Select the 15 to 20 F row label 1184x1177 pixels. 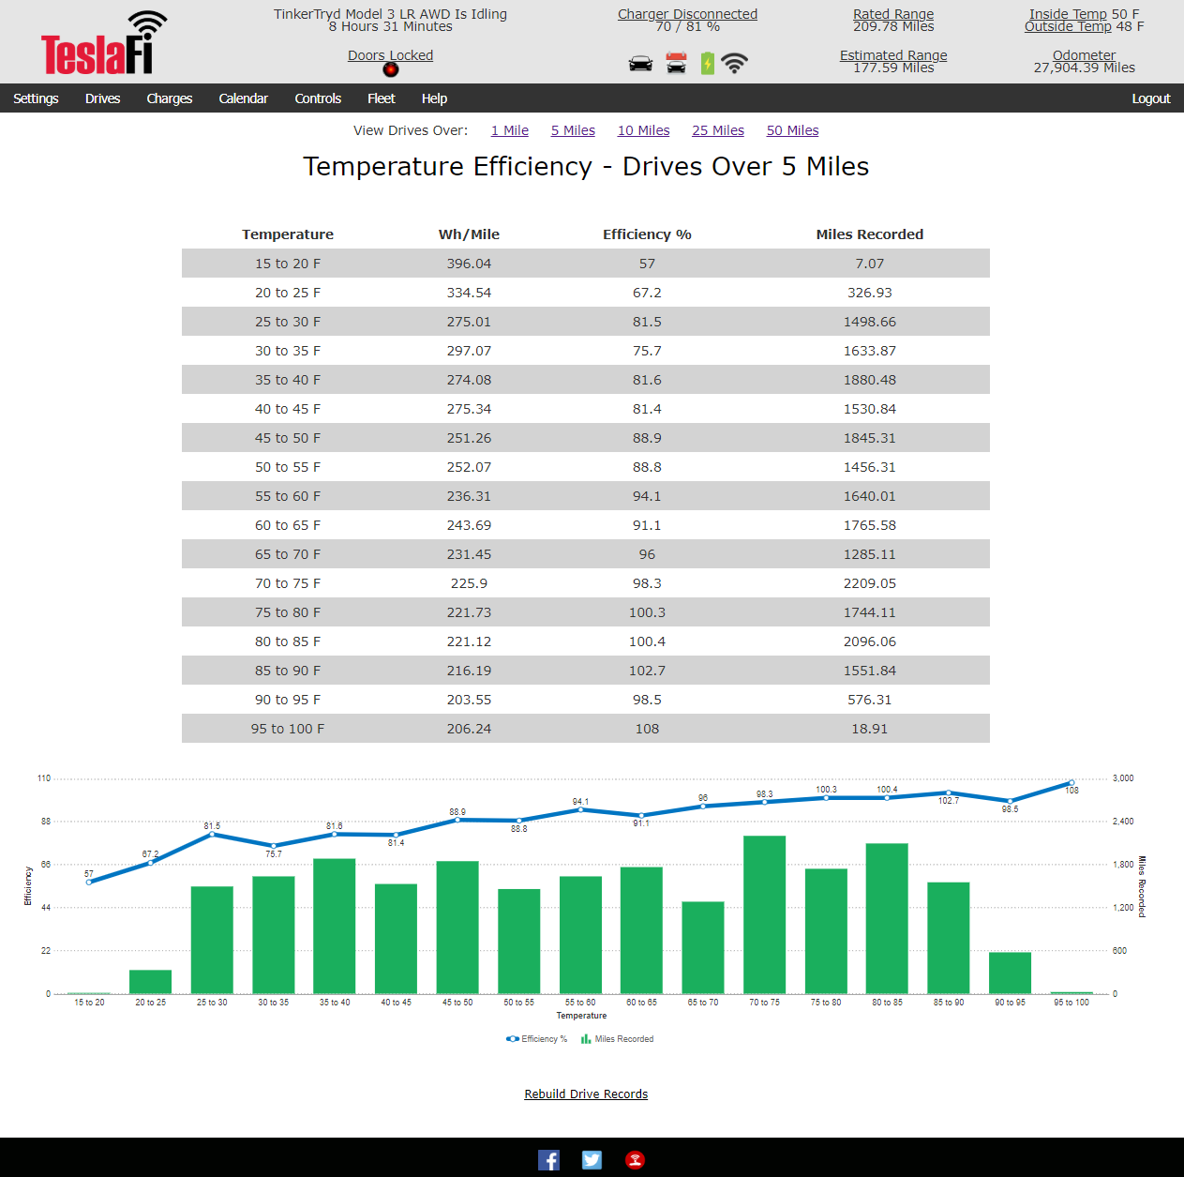tap(288, 264)
